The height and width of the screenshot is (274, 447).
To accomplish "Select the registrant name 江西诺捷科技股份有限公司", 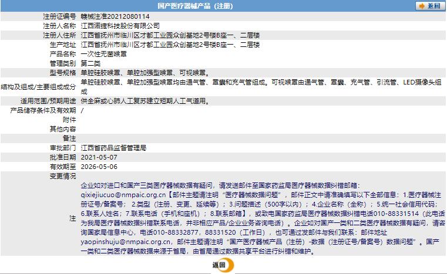I will pos(120,26).
